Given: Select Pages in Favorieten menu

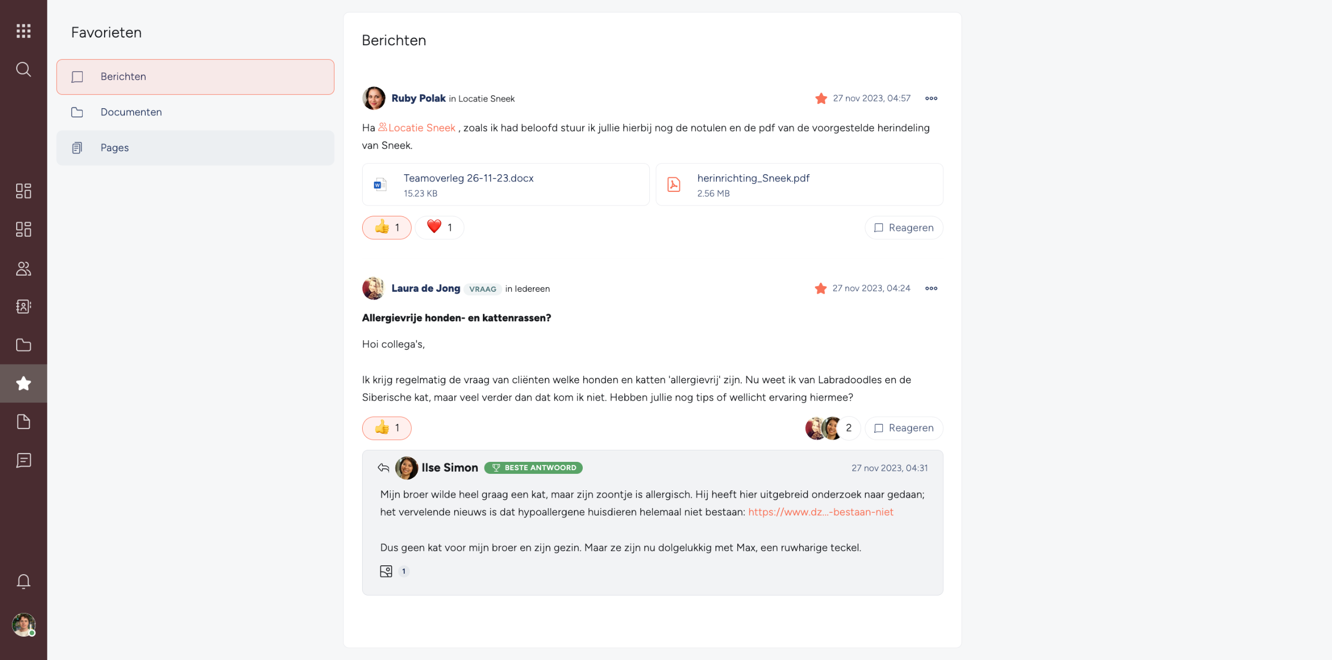Looking at the screenshot, I should [195, 148].
